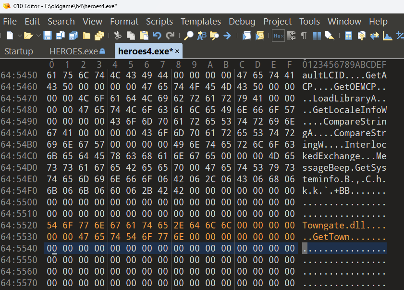Open the Format menu
Screen dimensions: 404x290
[x=124, y=22]
